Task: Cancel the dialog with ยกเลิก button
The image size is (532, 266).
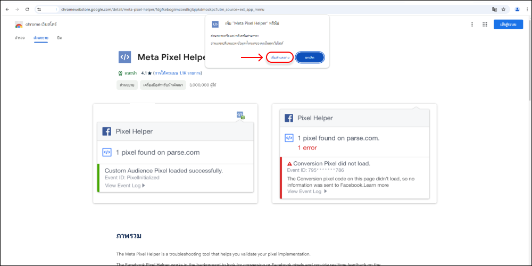Action: (310, 57)
